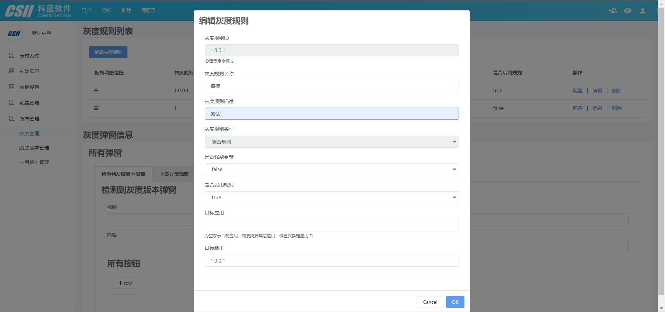
Task: Open the 是否启用规则 dropdown showing true
Action: [x=331, y=197]
